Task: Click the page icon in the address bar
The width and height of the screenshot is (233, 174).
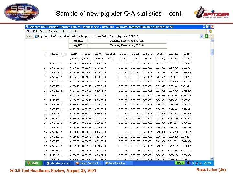Action: 36,36
